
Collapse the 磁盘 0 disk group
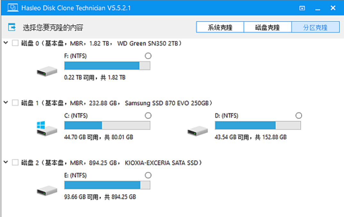(x=5, y=43)
